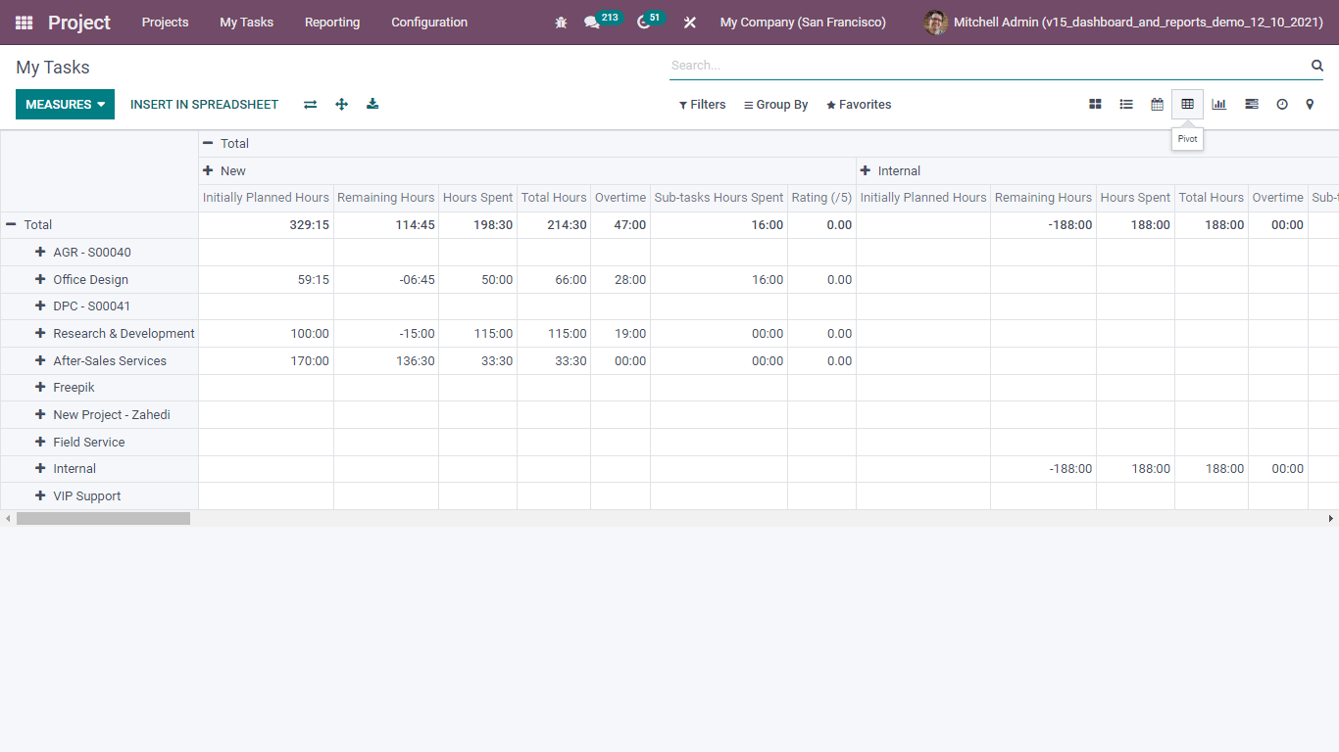The image size is (1339, 752).
Task: Click the 47:00 total overtime cell
Action: [x=620, y=225]
